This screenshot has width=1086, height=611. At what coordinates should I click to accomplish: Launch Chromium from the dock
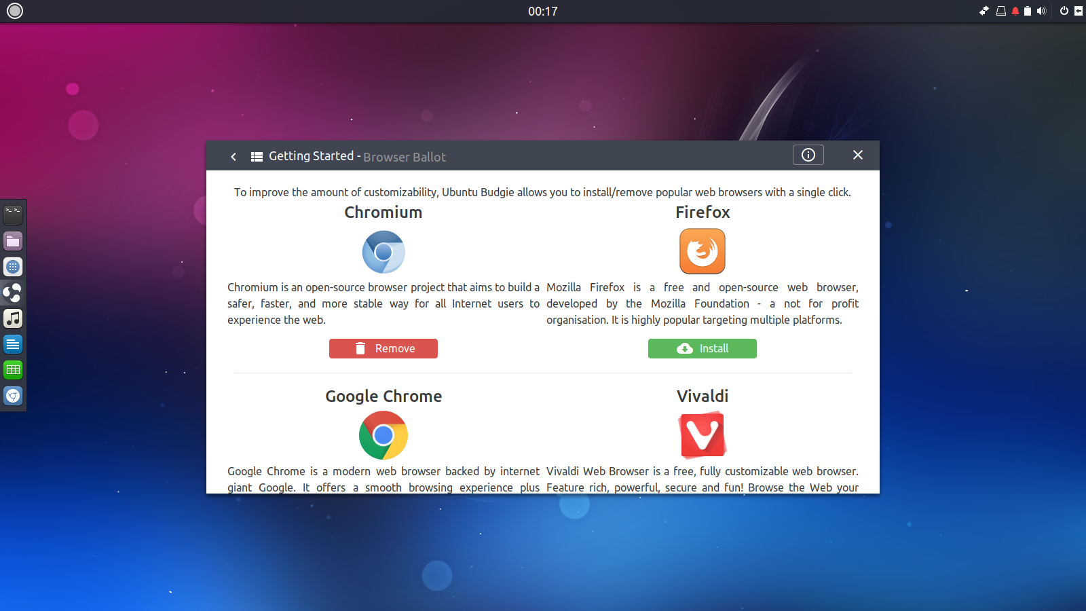click(13, 396)
